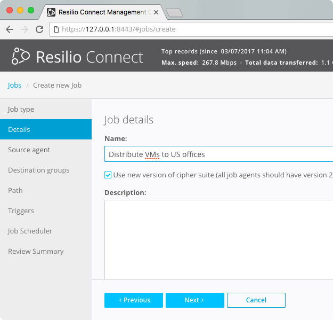
Task: Reload the page with refresh icon
Action: 39,29
